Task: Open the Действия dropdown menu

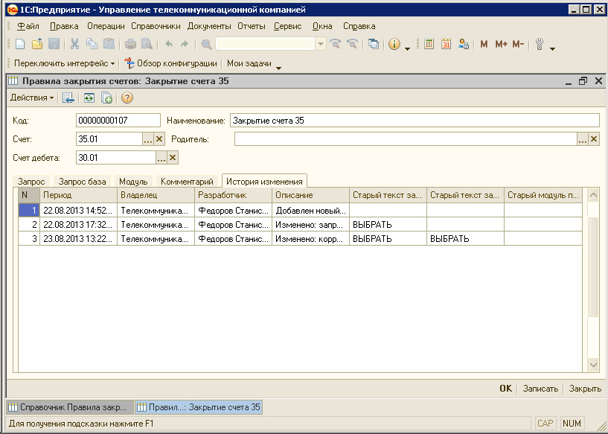Action: coord(32,98)
